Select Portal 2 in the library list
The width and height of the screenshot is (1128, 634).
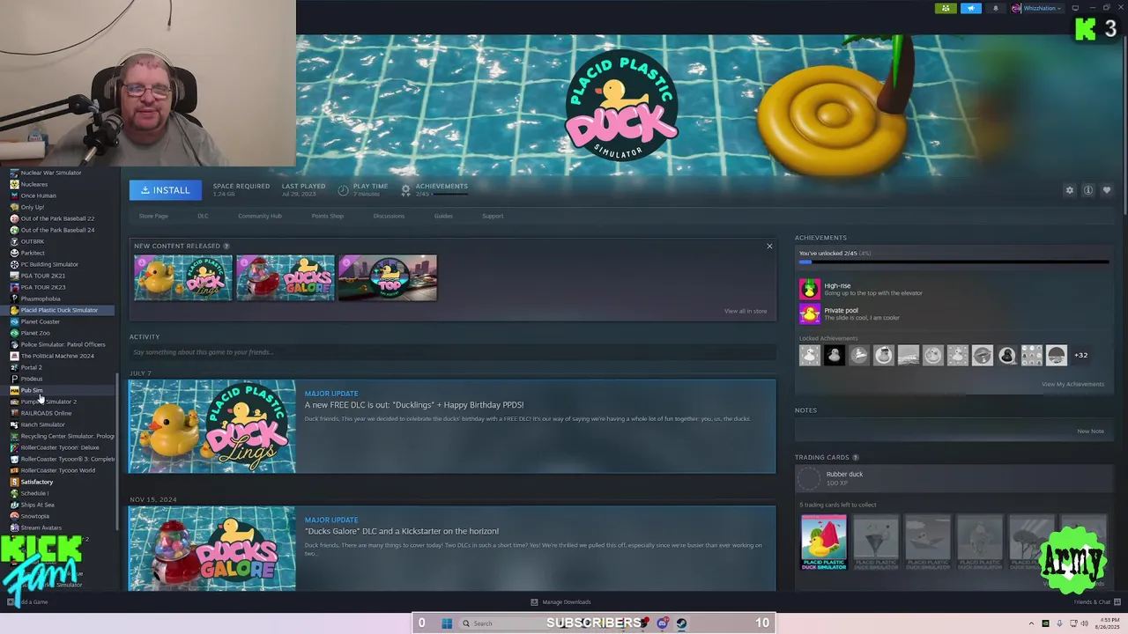(31, 367)
